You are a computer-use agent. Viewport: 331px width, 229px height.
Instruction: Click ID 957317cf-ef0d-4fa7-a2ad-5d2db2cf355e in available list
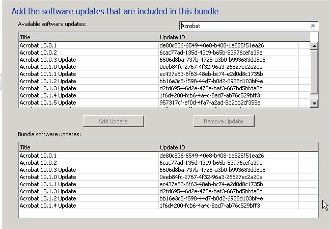(x=210, y=103)
